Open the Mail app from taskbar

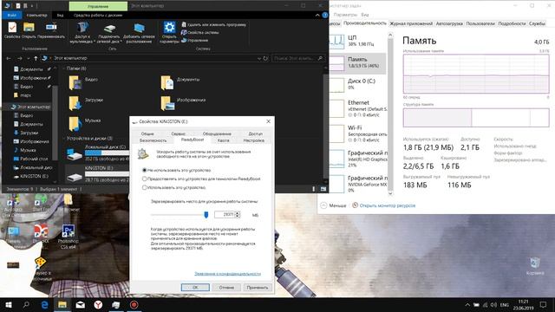point(81,304)
